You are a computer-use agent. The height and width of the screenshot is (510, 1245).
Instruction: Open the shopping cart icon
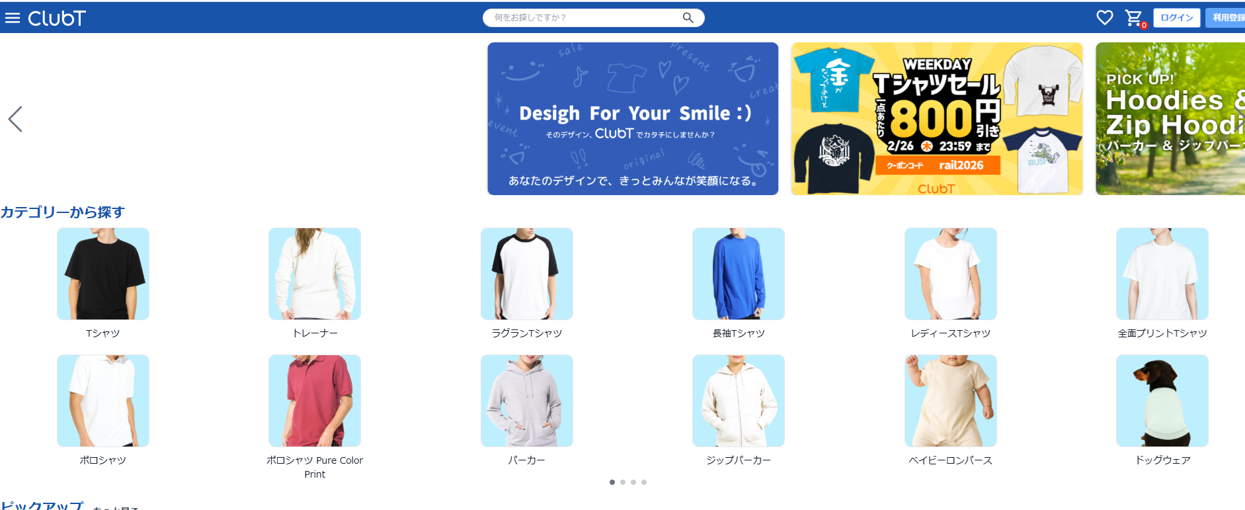coord(1135,18)
